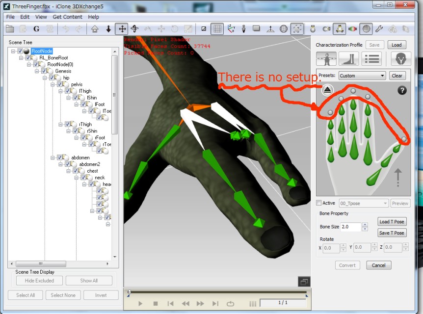This screenshot has width=423, height=314.
Task: Click the timeline playback slider handle
Action: (129, 293)
